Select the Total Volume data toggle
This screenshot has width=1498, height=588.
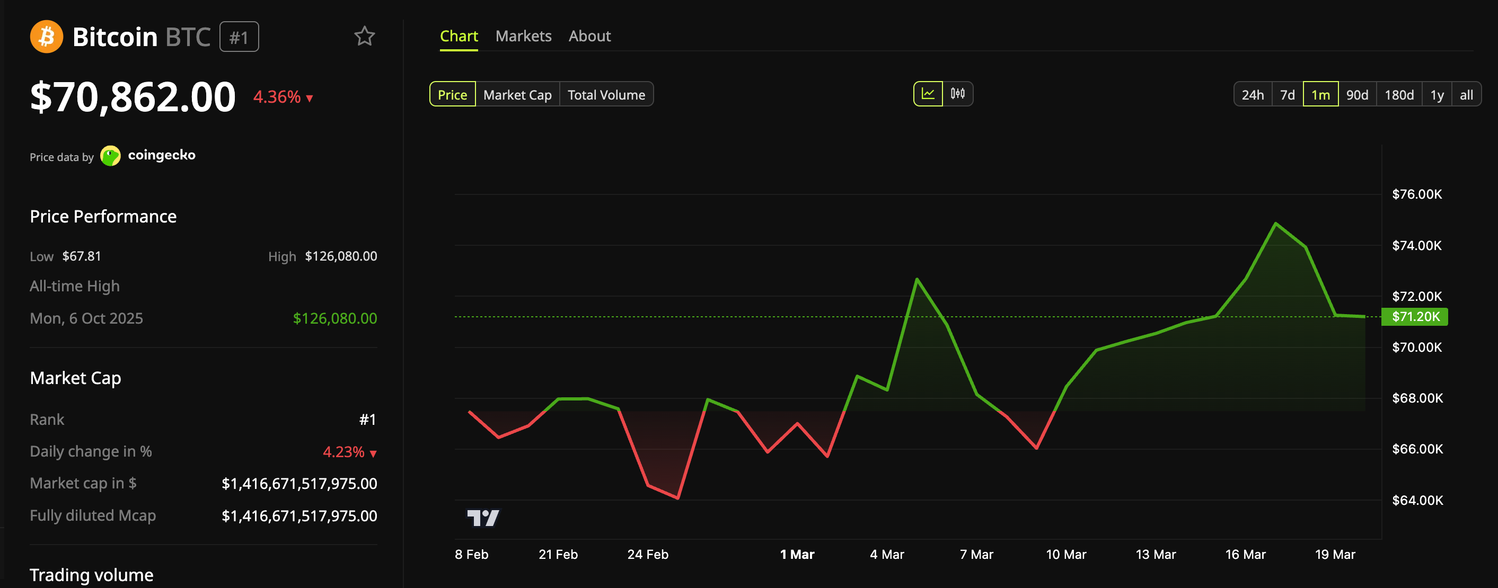(x=606, y=95)
